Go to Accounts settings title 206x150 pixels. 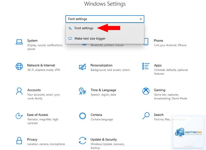[34, 90]
